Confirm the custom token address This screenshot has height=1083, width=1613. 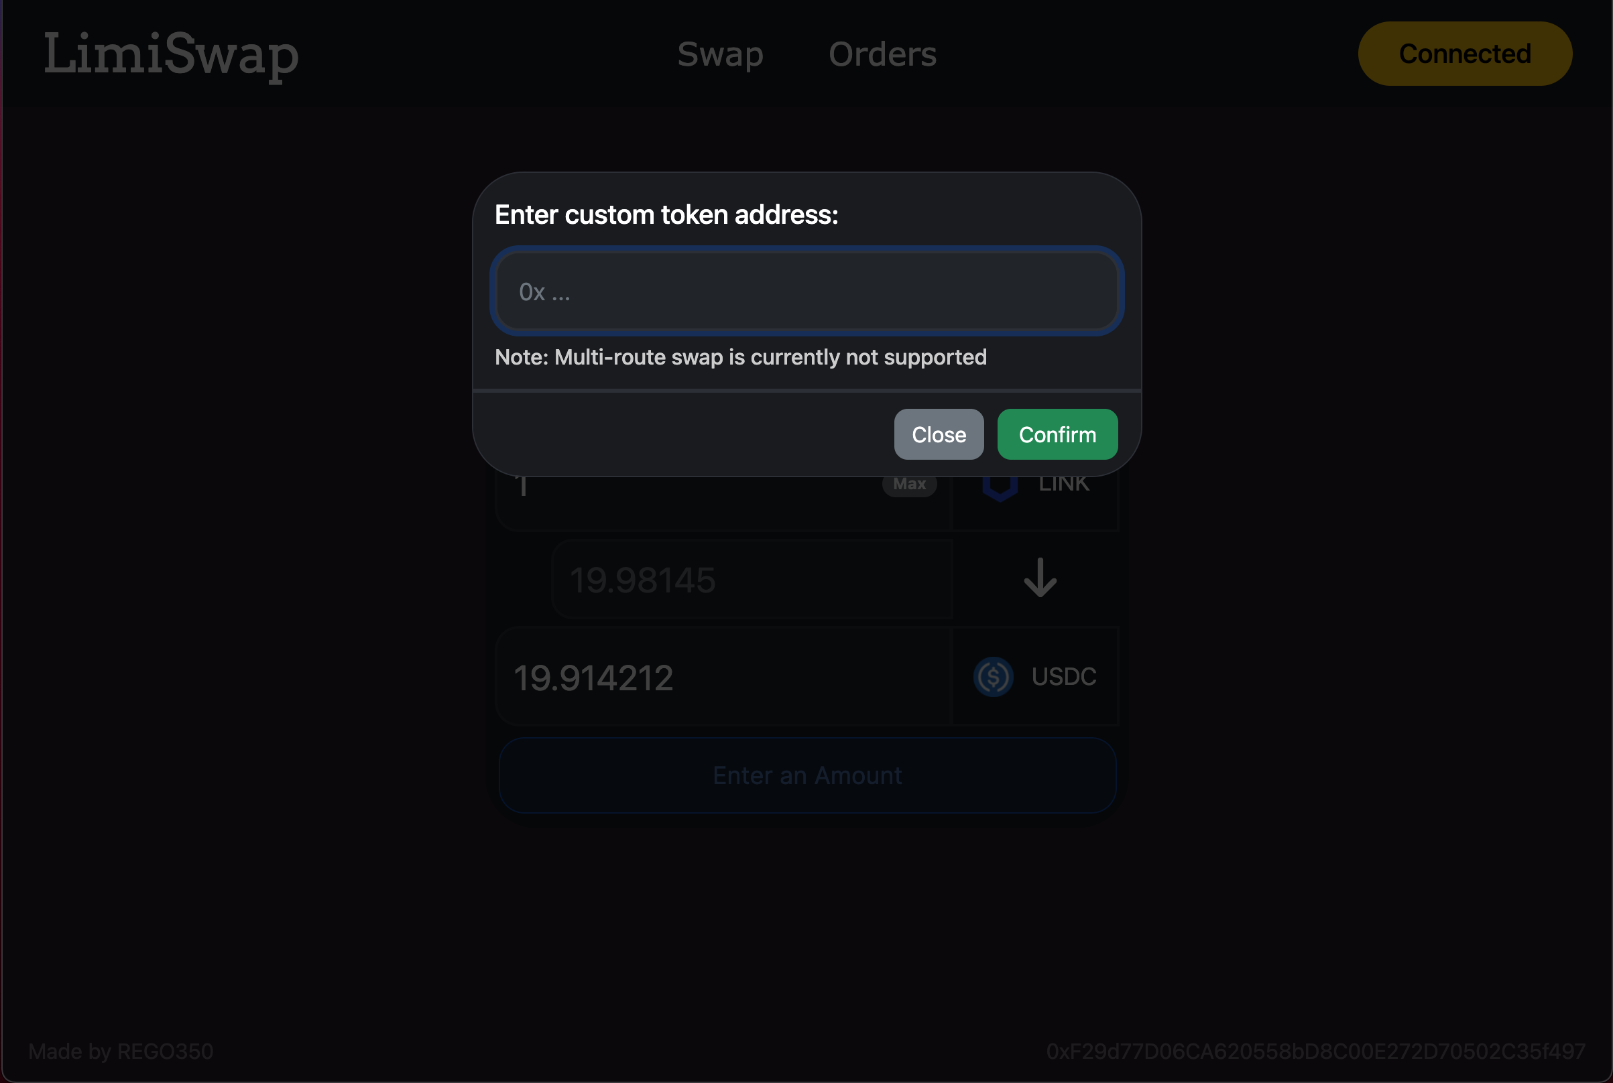click(1057, 434)
